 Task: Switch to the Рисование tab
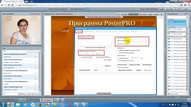143,14
